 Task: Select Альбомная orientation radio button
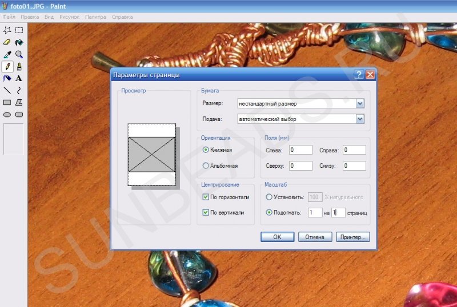tap(206, 165)
